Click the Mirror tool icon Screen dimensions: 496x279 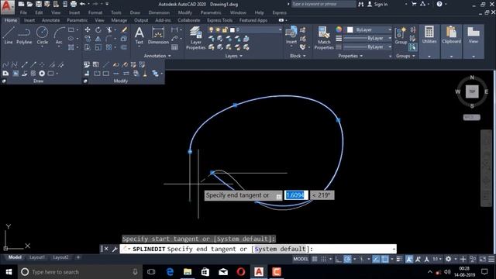(98, 39)
